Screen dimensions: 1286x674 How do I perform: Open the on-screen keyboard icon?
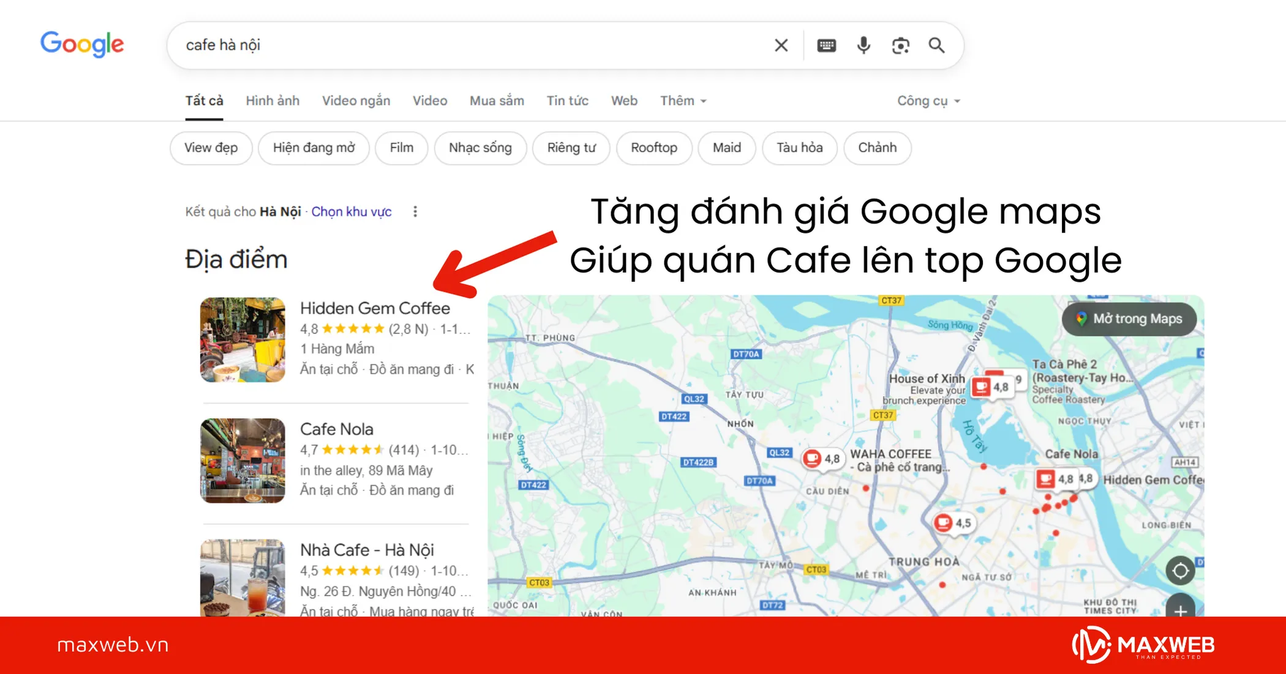point(827,45)
